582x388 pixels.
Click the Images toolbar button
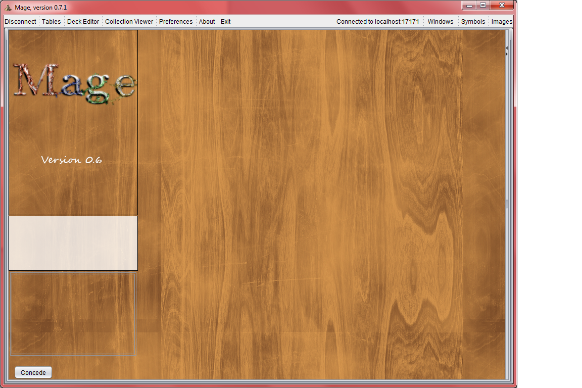pyautogui.click(x=502, y=22)
